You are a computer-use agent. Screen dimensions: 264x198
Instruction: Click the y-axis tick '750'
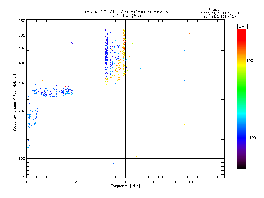22,21
